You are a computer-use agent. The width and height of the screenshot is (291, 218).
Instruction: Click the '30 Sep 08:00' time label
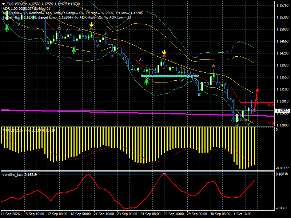point(220,214)
